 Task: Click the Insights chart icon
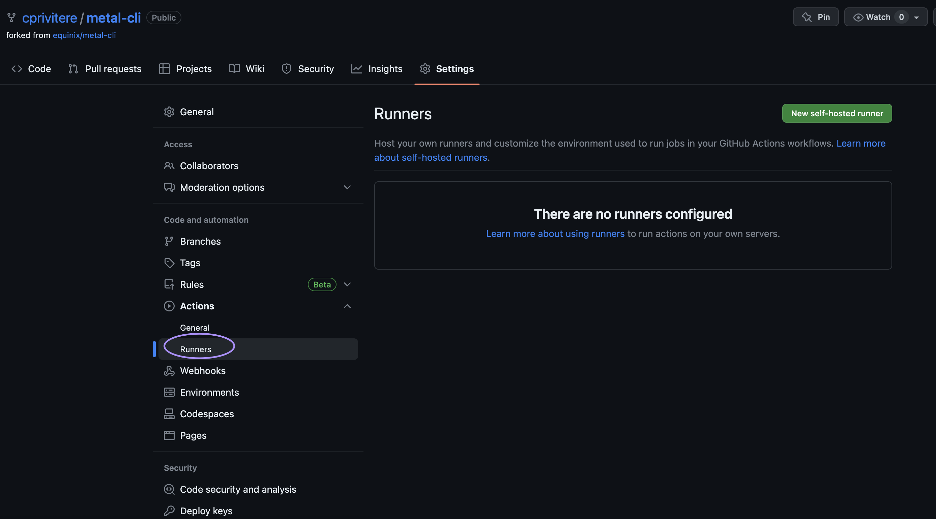tap(356, 68)
